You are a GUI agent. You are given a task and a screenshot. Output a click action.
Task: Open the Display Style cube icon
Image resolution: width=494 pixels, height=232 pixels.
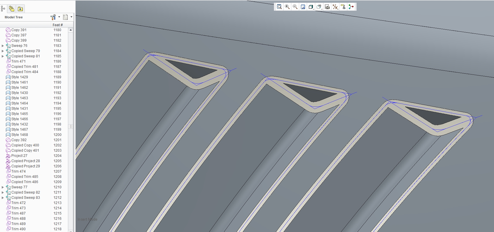311,7
